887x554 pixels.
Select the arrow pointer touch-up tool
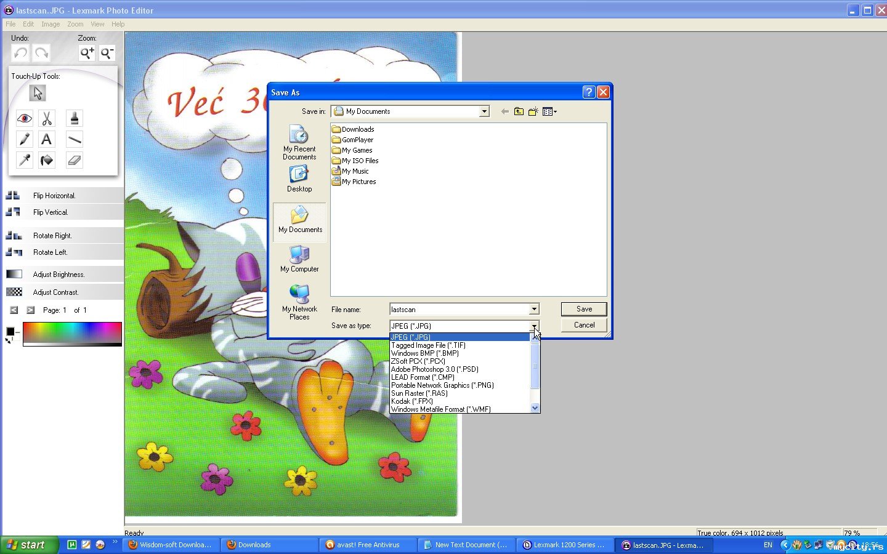point(38,93)
